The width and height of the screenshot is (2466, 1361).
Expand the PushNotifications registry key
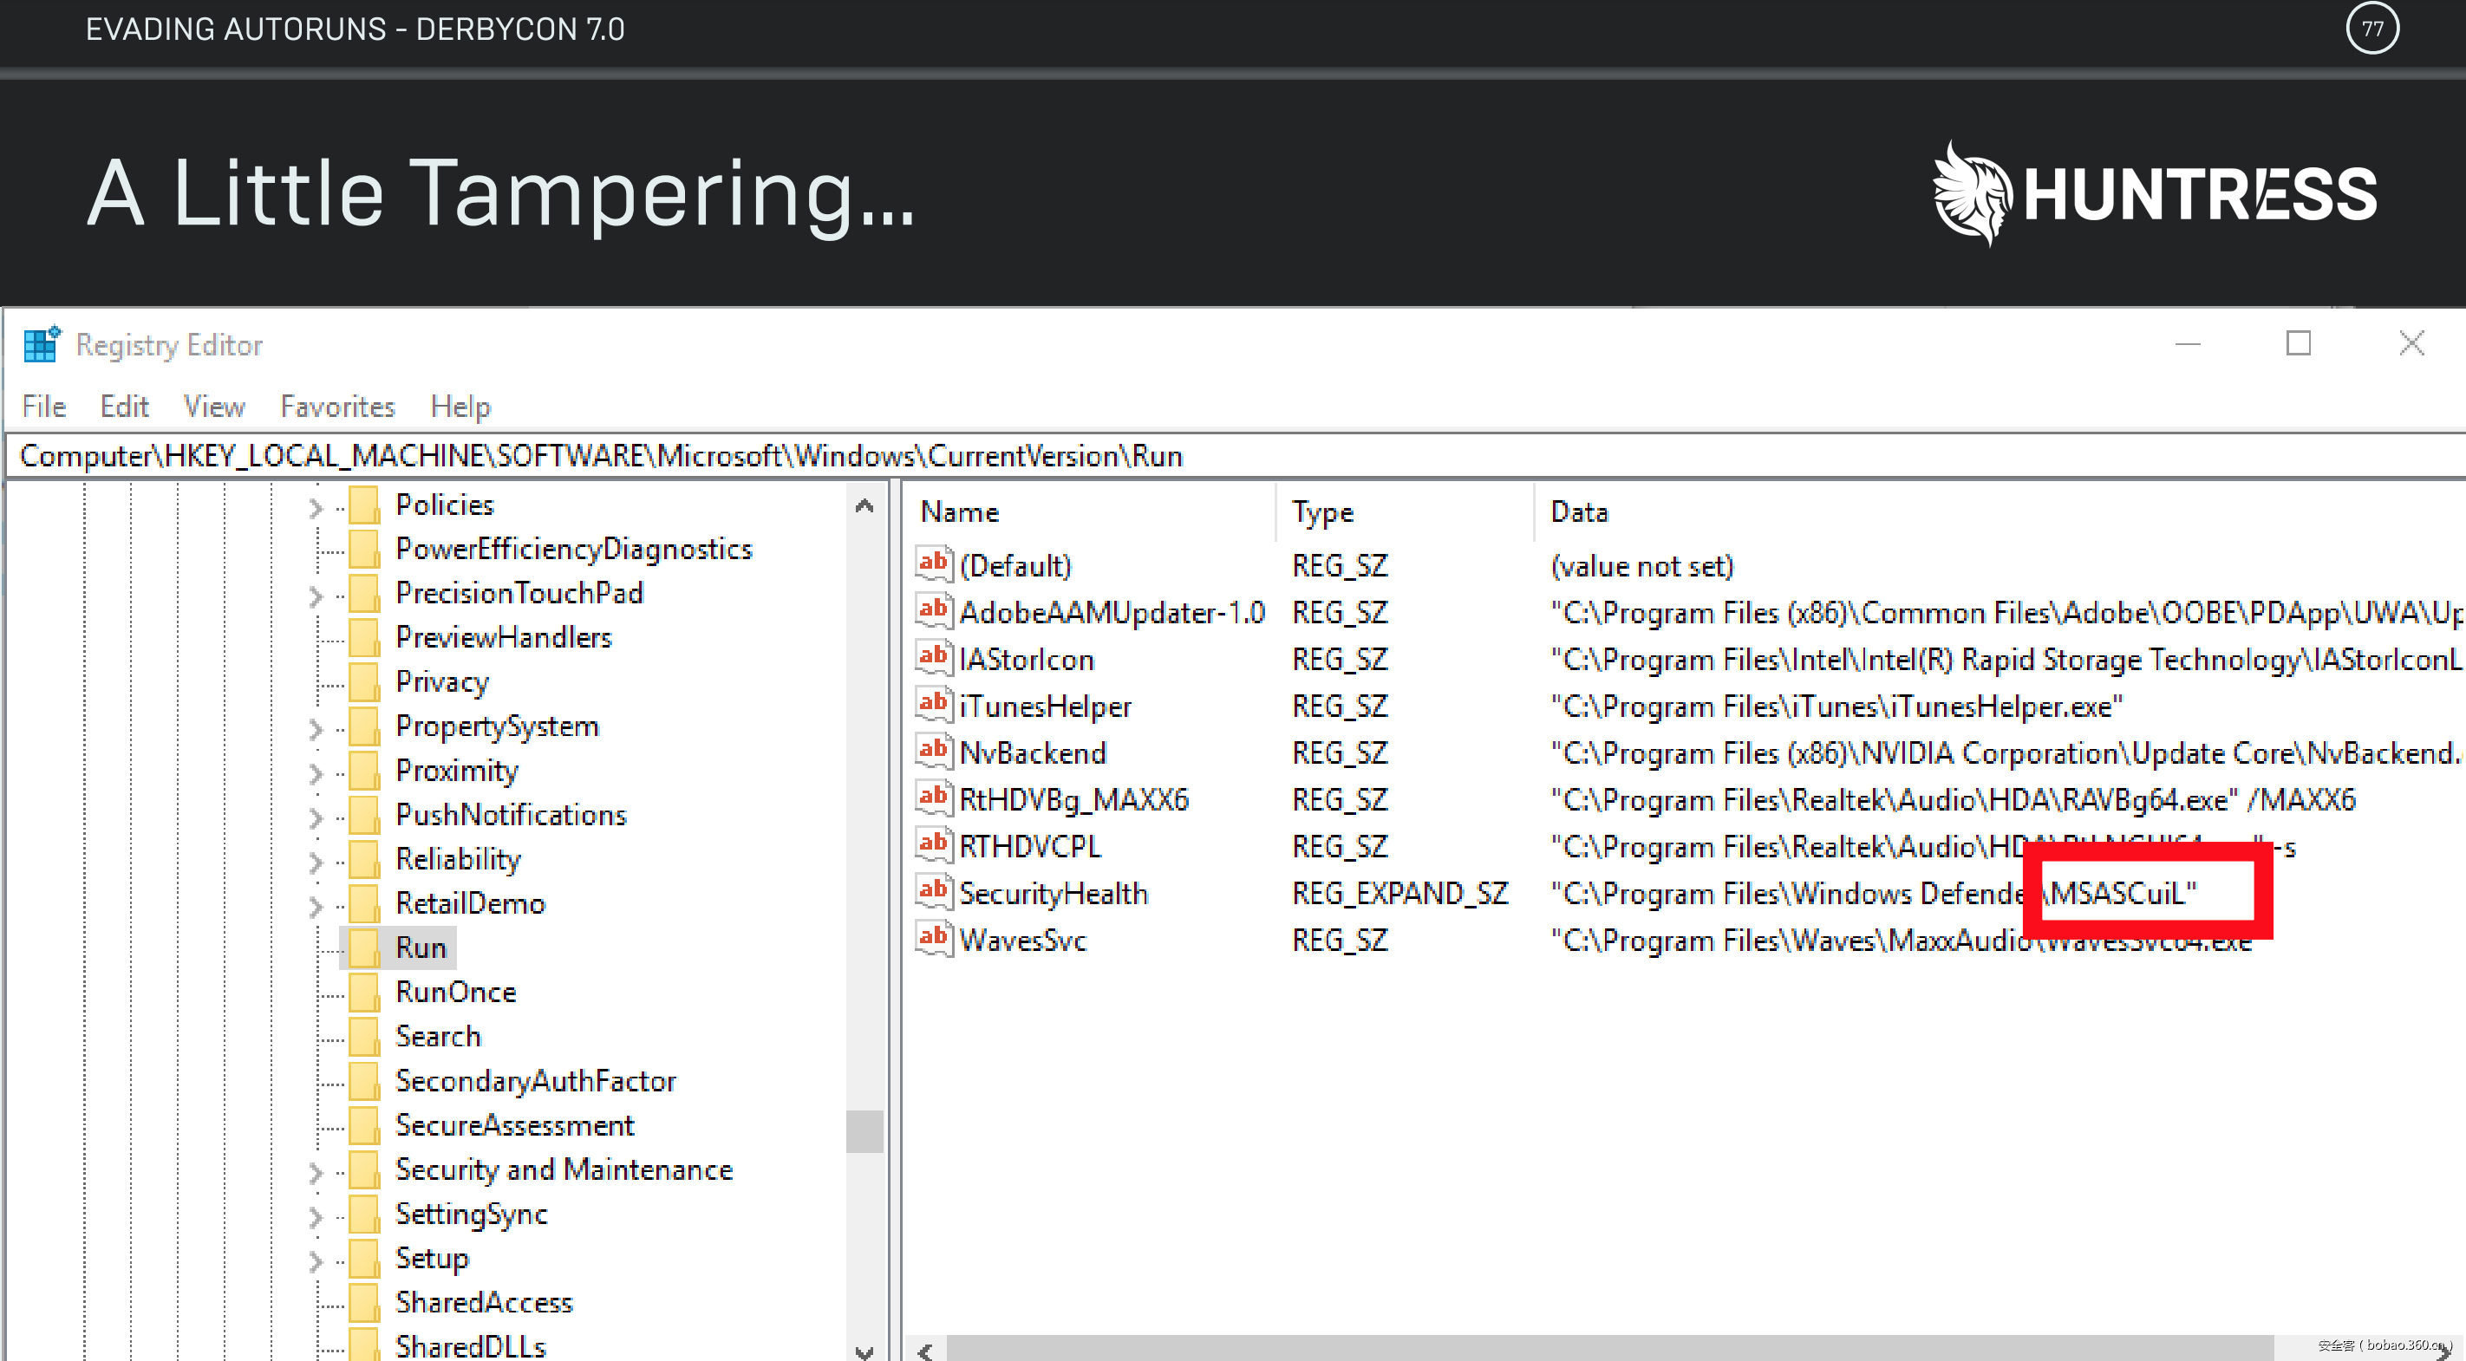pyautogui.click(x=316, y=817)
